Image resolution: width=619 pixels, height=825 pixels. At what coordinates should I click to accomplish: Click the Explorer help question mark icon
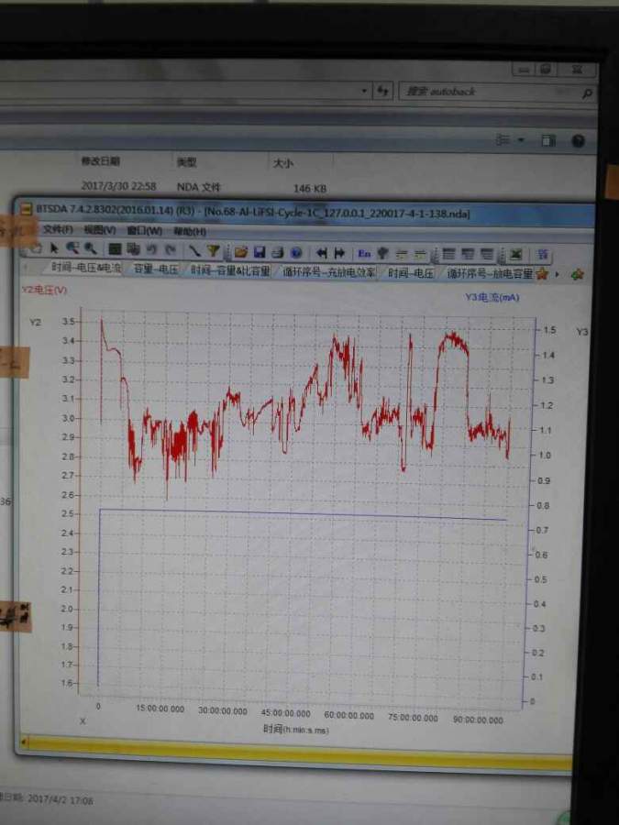coord(578,141)
